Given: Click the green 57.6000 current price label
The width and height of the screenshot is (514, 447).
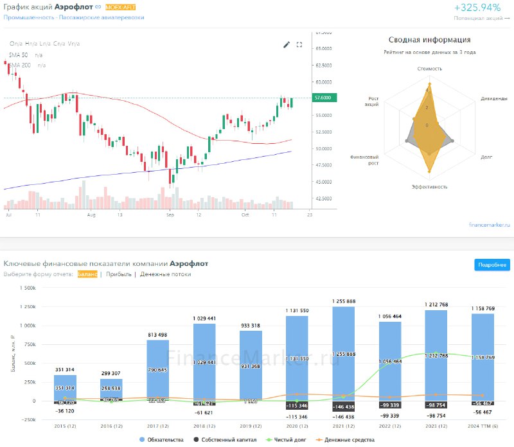Looking at the screenshot, I should pyautogui.click(x=323, y=98).
